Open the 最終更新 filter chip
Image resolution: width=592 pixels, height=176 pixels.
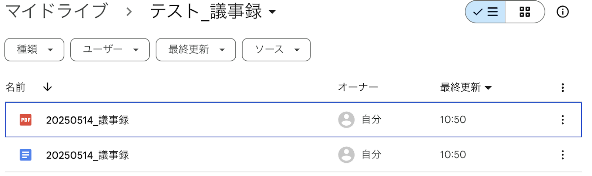click(x=196, y=50)
